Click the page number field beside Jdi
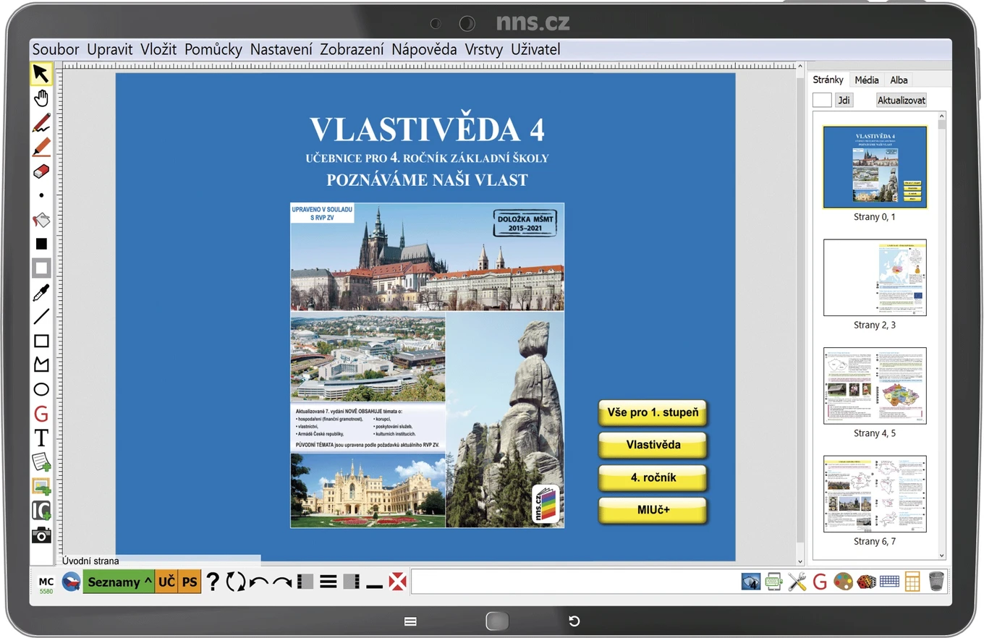This screenshot has height=638, width=984. [x=822, y=101]
